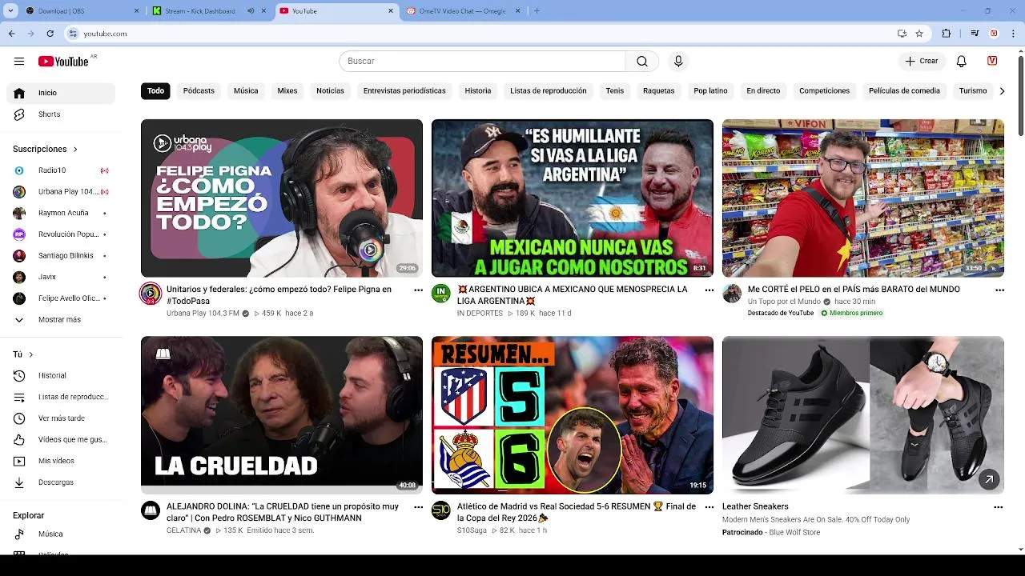Open the account avatar menu
This screenshot has height=576, width=1025.
(992, 62)
